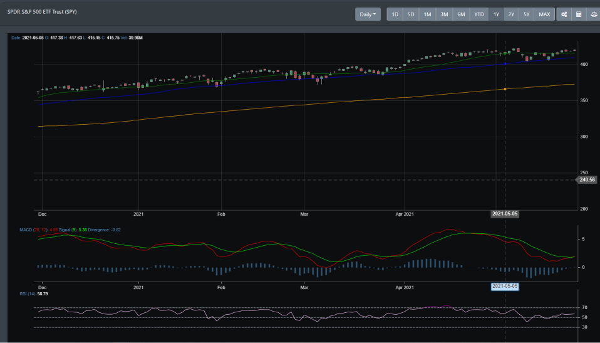Click the RSI 30 level label

[585, 327]
